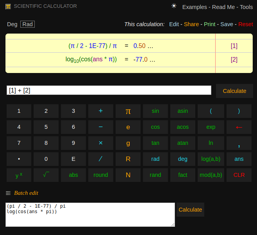Insert the close parenthesis key

[239, 111]
